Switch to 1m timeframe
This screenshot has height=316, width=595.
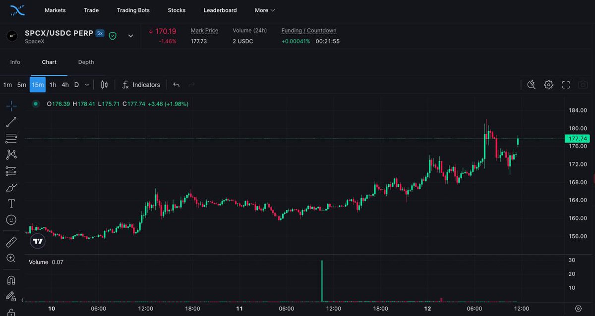click(7, 85)
